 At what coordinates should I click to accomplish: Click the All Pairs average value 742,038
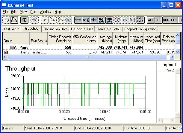coord(105,47)
